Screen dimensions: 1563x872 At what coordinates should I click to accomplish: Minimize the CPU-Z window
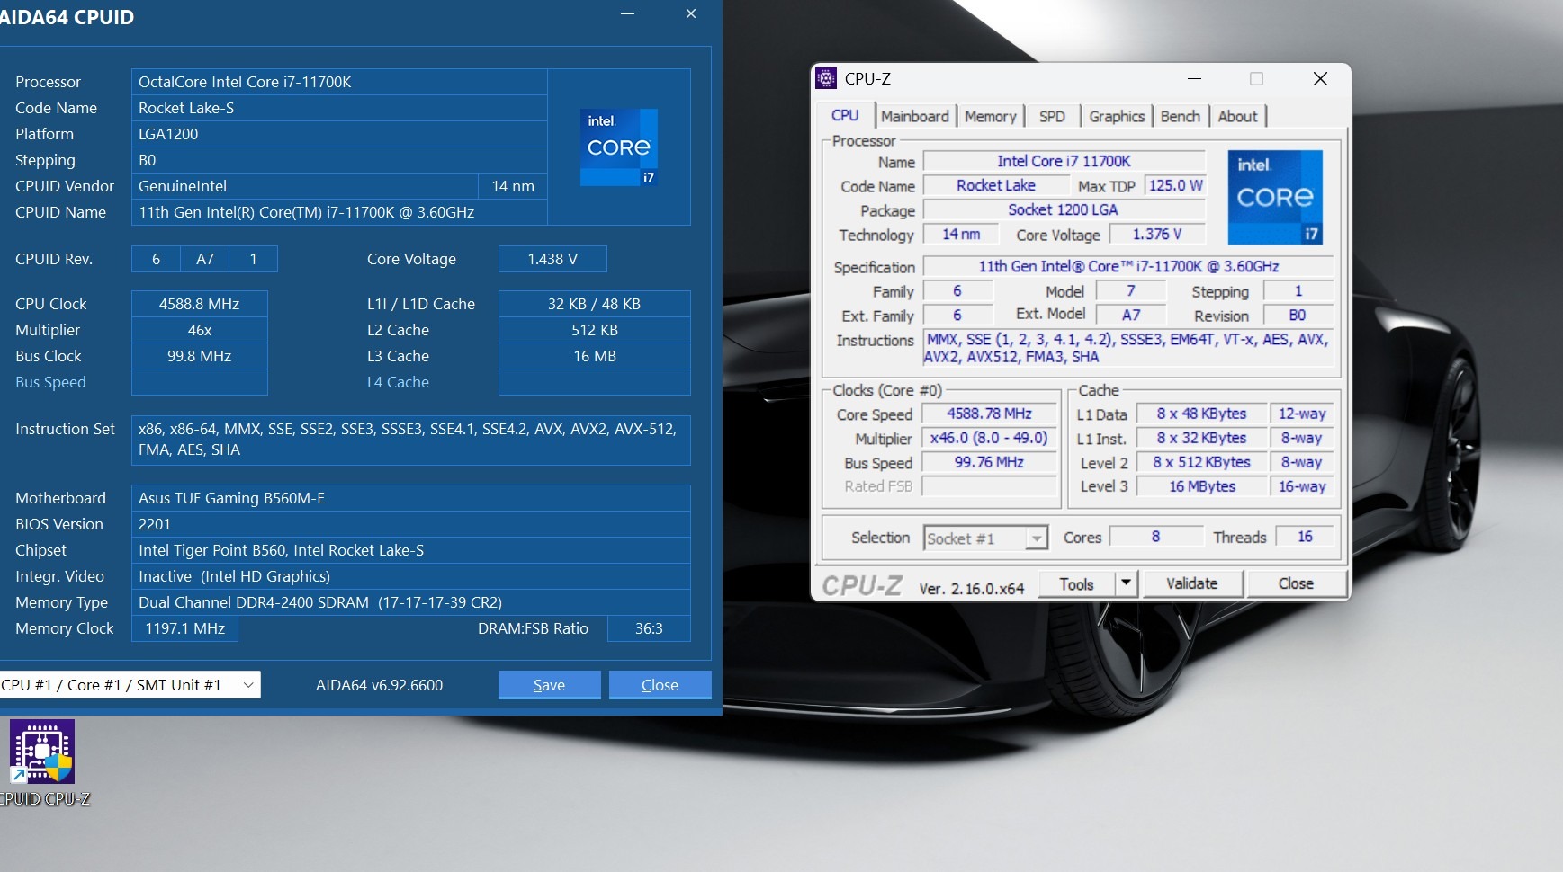1194,78
